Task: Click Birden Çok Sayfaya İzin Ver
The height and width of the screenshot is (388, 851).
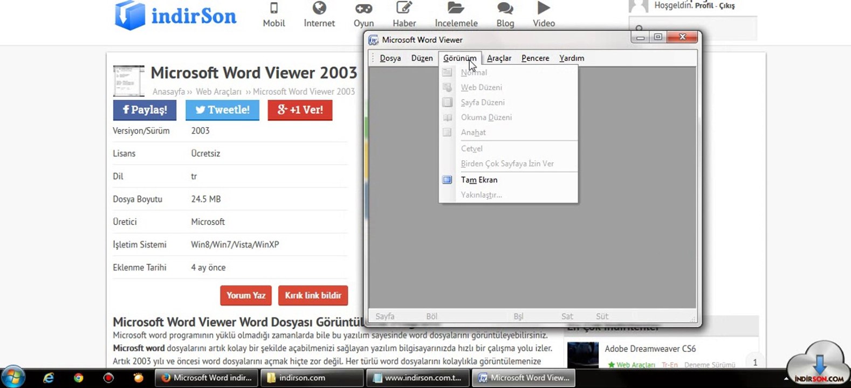Action: pos(509,164)
